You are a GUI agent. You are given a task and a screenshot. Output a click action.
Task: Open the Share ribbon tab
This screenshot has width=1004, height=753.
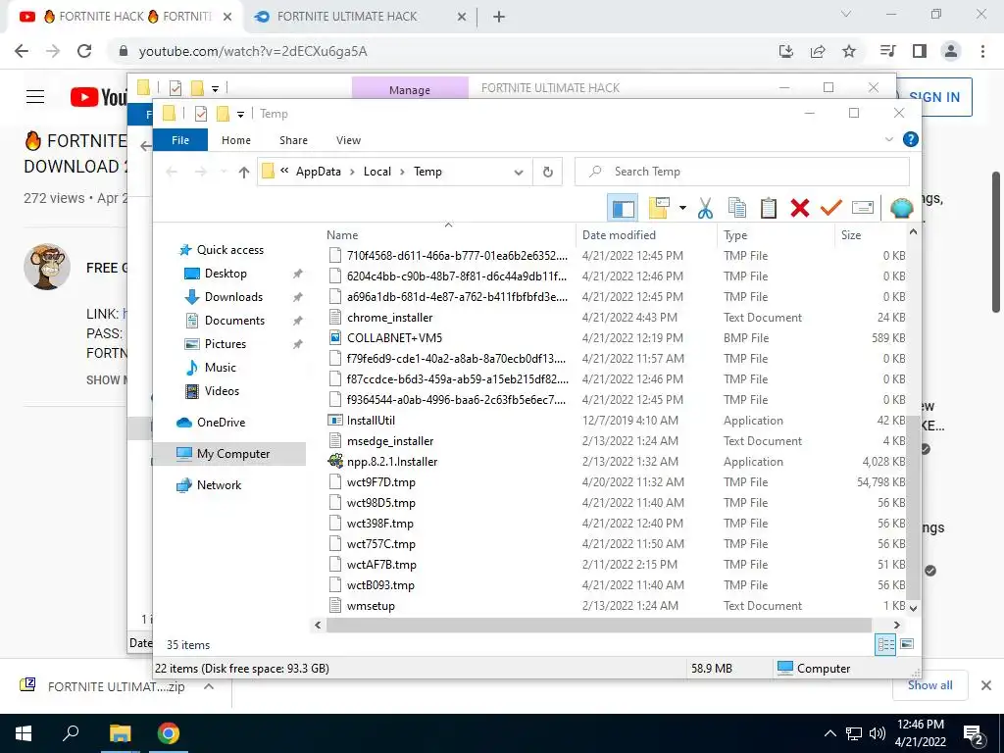click(x=293, y=140)
